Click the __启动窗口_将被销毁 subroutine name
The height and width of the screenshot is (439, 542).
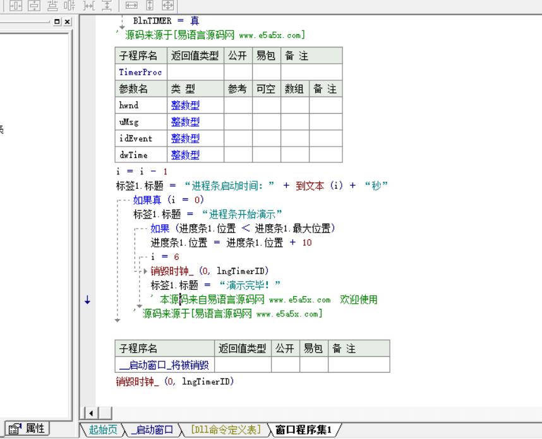164,365
